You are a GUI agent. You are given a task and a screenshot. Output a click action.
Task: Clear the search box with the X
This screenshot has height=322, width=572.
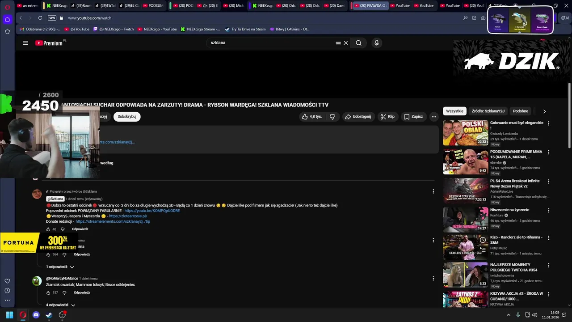[x=345, y=43]
